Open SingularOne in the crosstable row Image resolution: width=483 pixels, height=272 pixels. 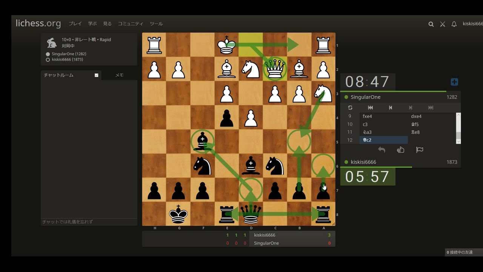pyautogui.click(x=266, y=243)
